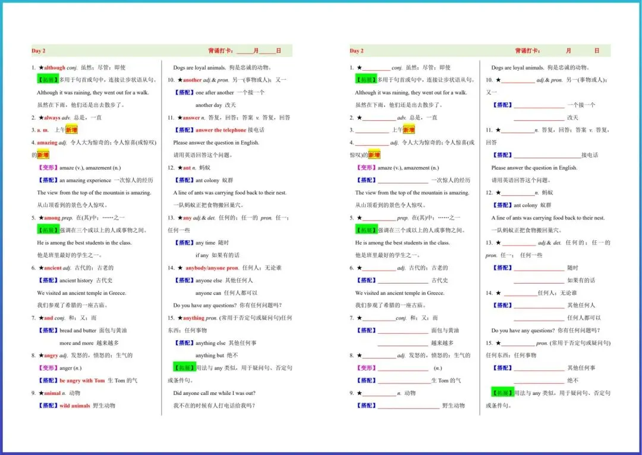This screenshot has width=642, height=455.
Task: Select the red "a. m." headword
Action: point(43,130)
